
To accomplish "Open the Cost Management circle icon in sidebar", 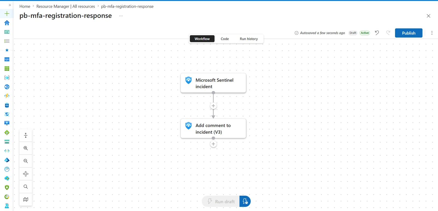I will click(7, 197).
